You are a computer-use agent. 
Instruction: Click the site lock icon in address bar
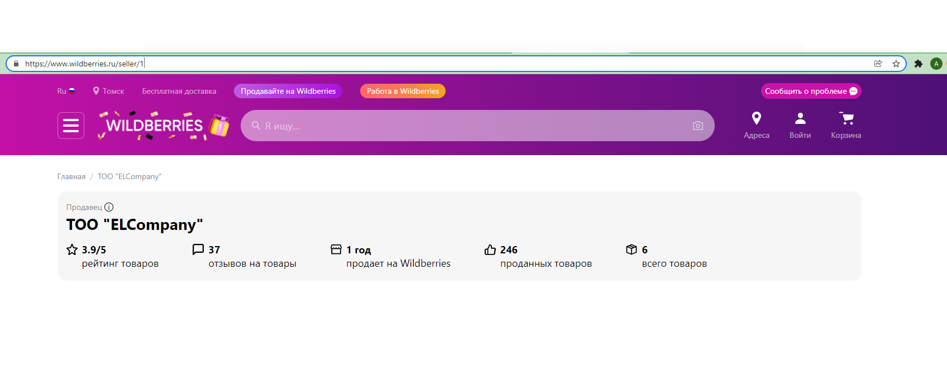(x=16, y=64)
